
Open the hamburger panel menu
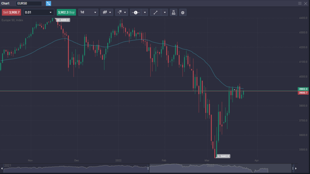coord(300,3)
